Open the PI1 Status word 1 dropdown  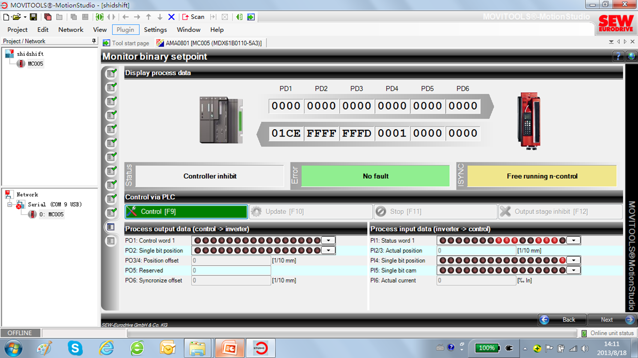coord(574,240)
